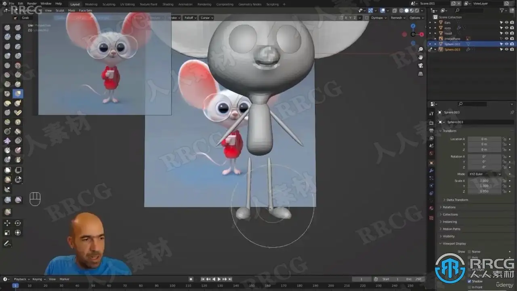Zoom the viewport with the magnifier gizmo
Viewport: 517px width, 291px height.
click(x=420, y=49)
